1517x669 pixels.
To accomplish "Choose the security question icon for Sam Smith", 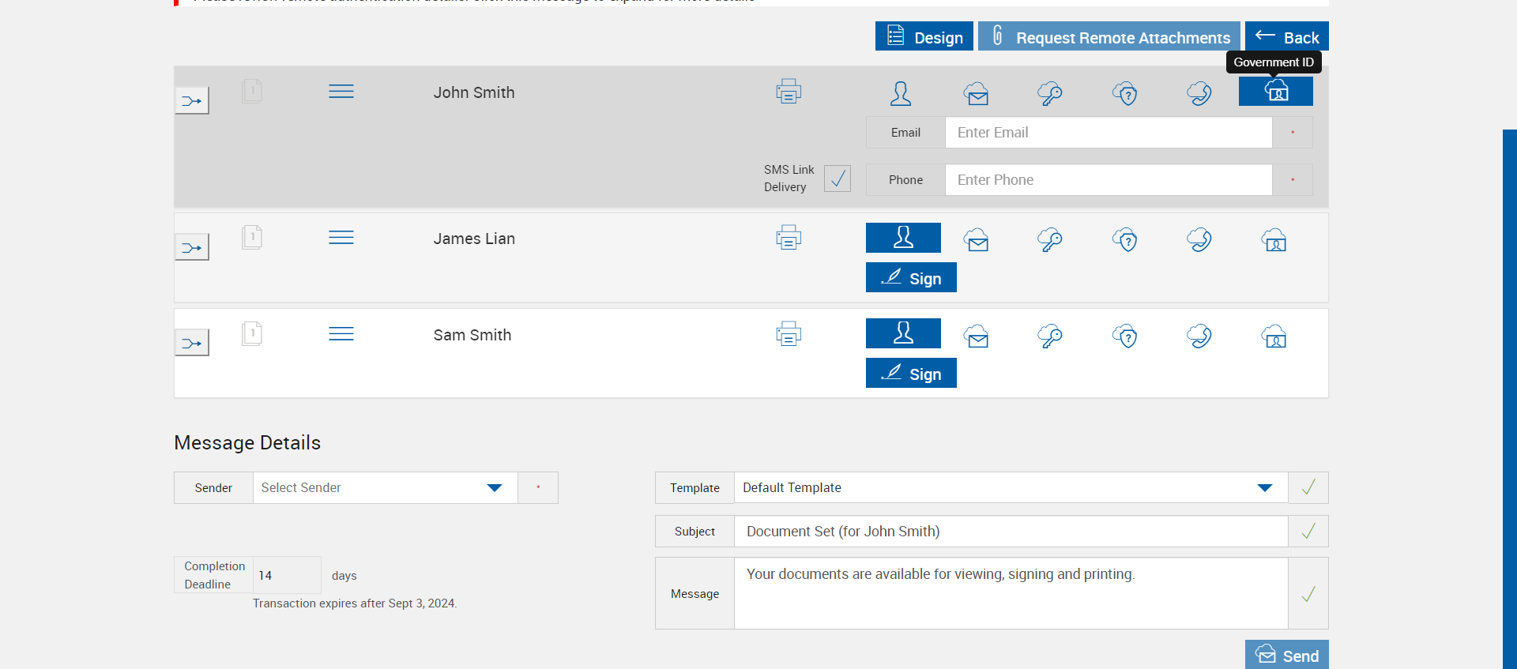I will (x=1125, y=336).
